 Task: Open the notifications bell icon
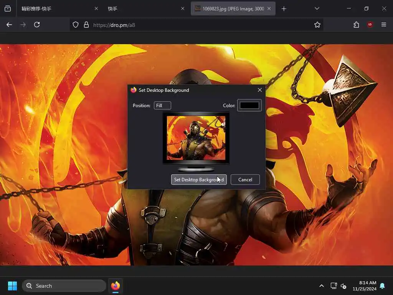(383, 286)
